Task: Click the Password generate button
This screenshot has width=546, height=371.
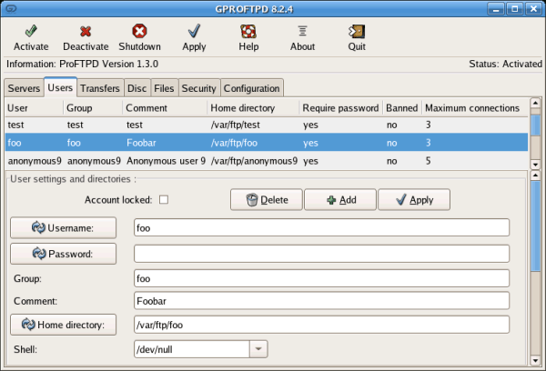Action: pyautogui.click(x=64, y=254)
